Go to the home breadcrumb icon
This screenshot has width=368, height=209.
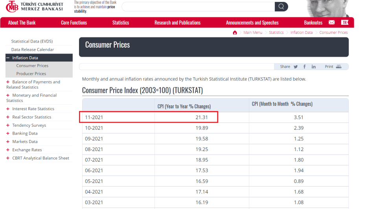pyautogui.click(x=235, y=32)
